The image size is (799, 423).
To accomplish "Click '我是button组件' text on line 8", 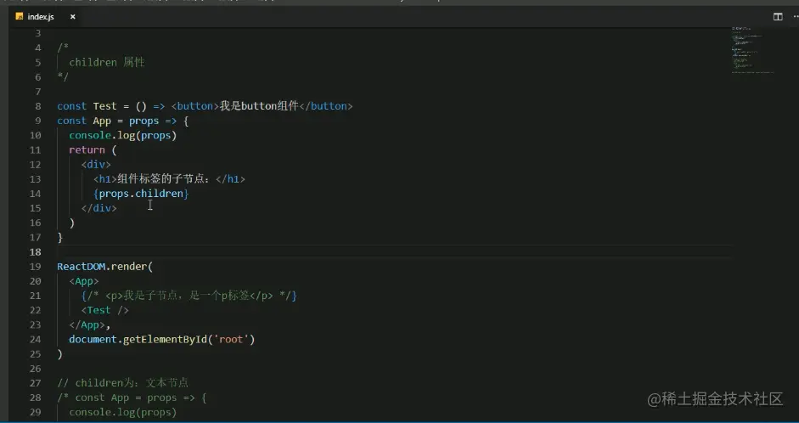I will (259, 106).
